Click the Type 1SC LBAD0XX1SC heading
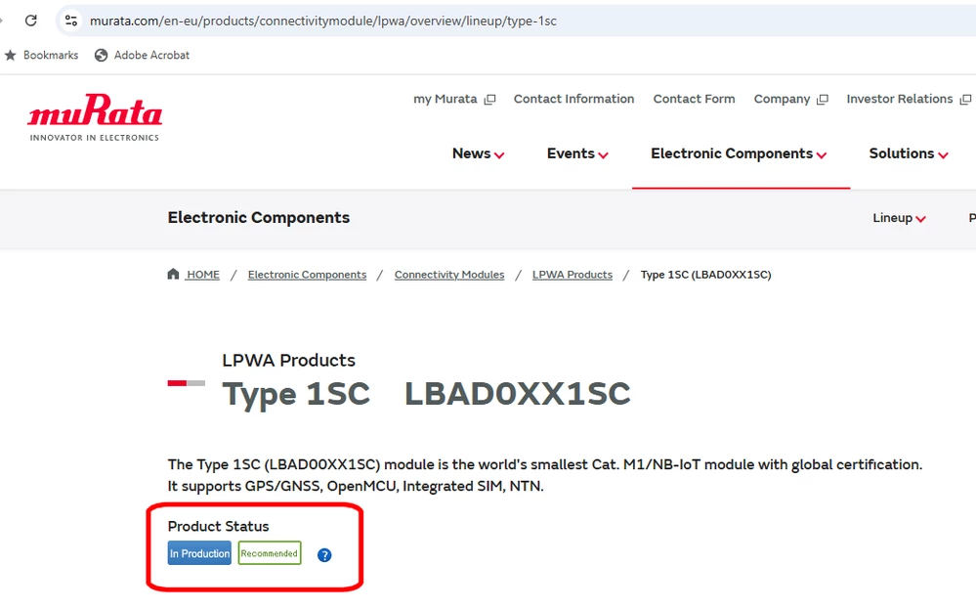Viewport: 976px width, 608px height. 426,394
